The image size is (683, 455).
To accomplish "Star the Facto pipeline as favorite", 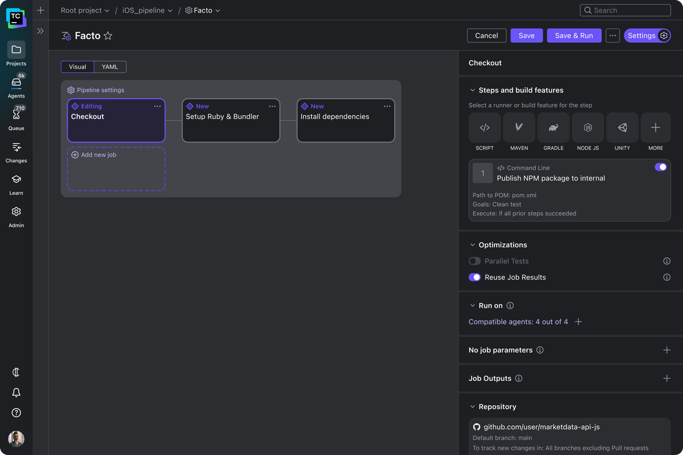I will (108, 36).
